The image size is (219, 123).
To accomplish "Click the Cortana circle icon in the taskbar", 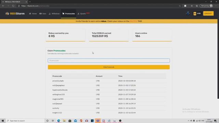I will pyautogui.click(x=47, y=121).
